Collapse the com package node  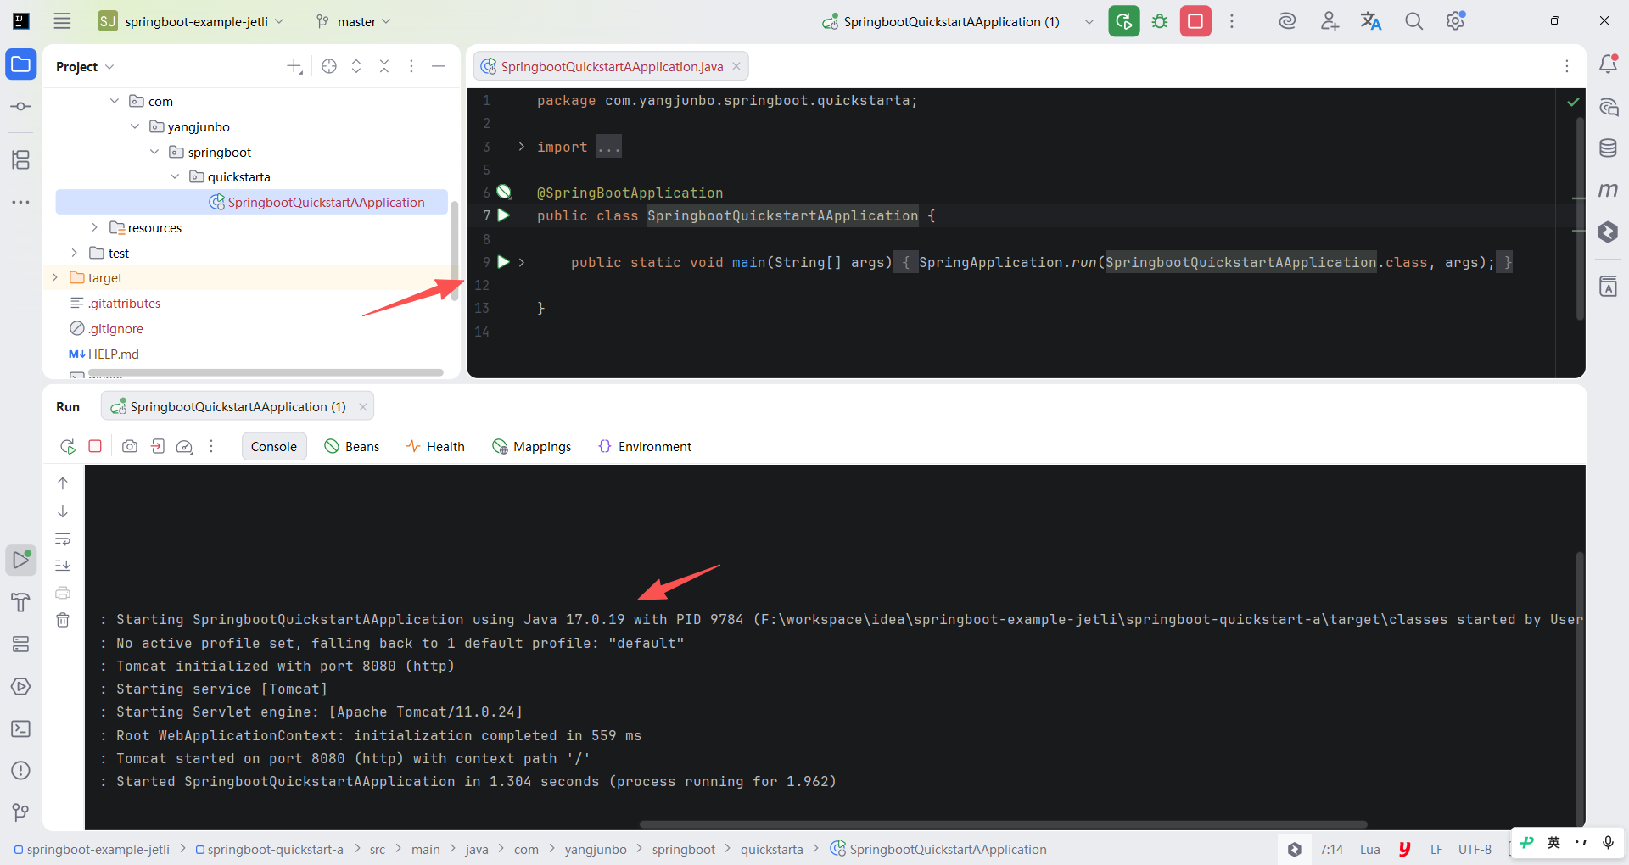115,101
